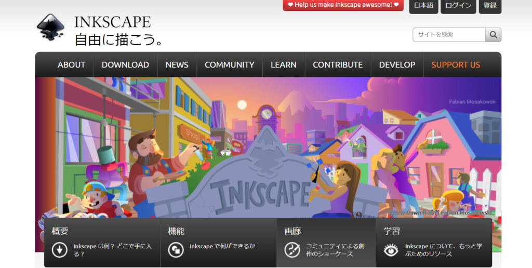Open the 学習 learn heading
Image resolution: width=532 pixels, height=268 pixels.
tap(392, 231)
